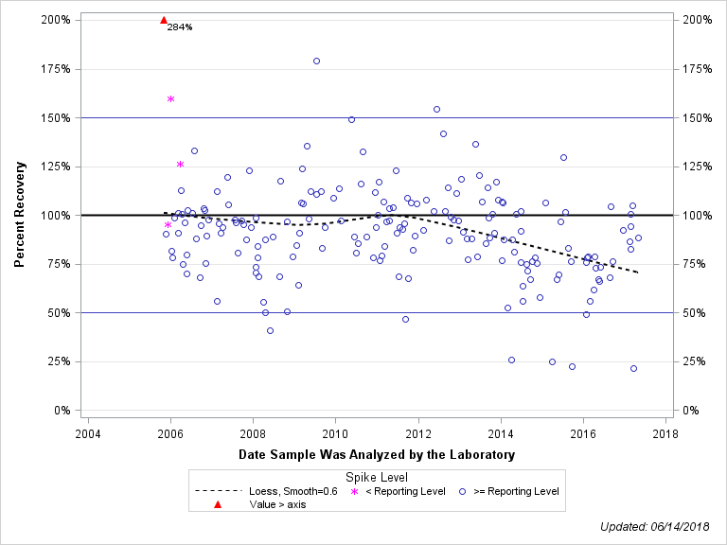This screenshot has width=727, height=545.
Task: Click the right axis 125% label
Action: (x=698, y=167)
